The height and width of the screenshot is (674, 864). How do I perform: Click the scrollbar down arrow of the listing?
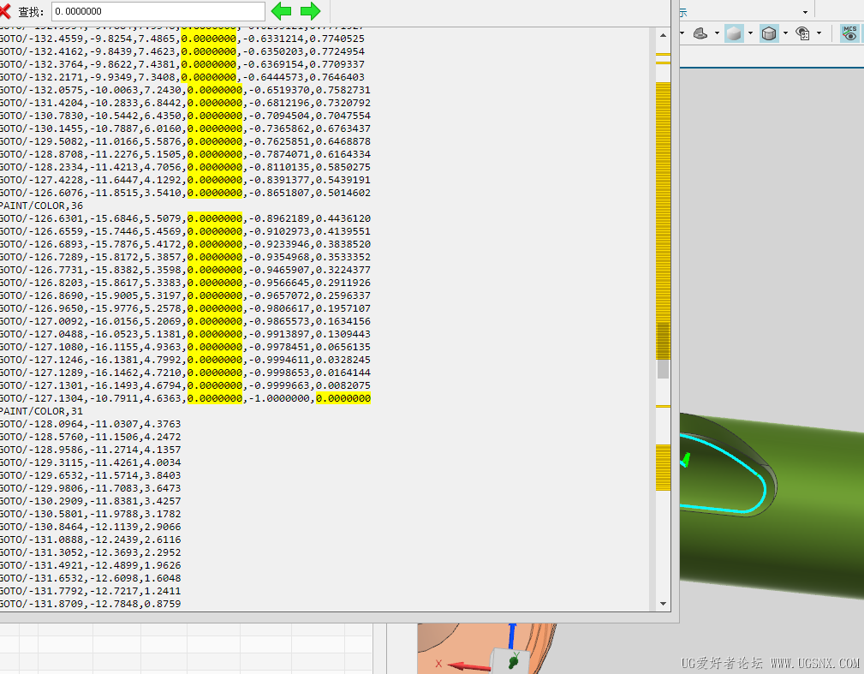tap(662, 603)
